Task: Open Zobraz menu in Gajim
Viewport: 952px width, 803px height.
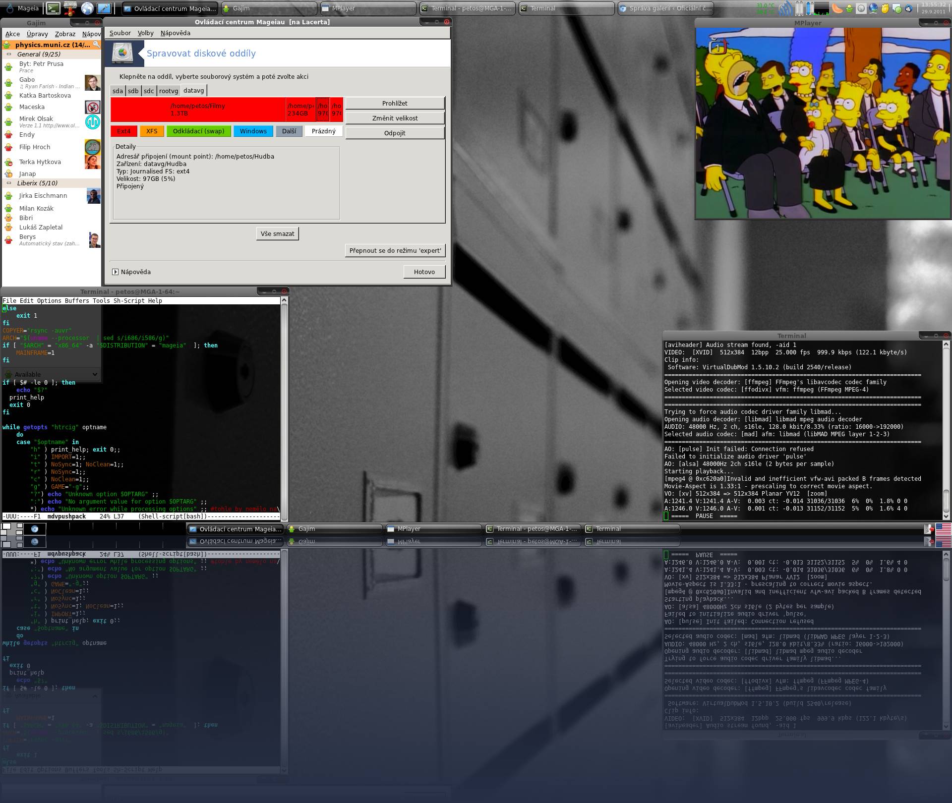Action: (65, 34)
